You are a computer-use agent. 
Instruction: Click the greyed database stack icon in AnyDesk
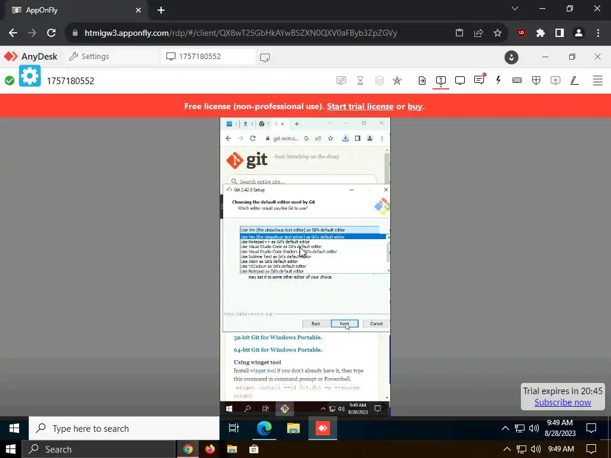[x=379, y=81]
